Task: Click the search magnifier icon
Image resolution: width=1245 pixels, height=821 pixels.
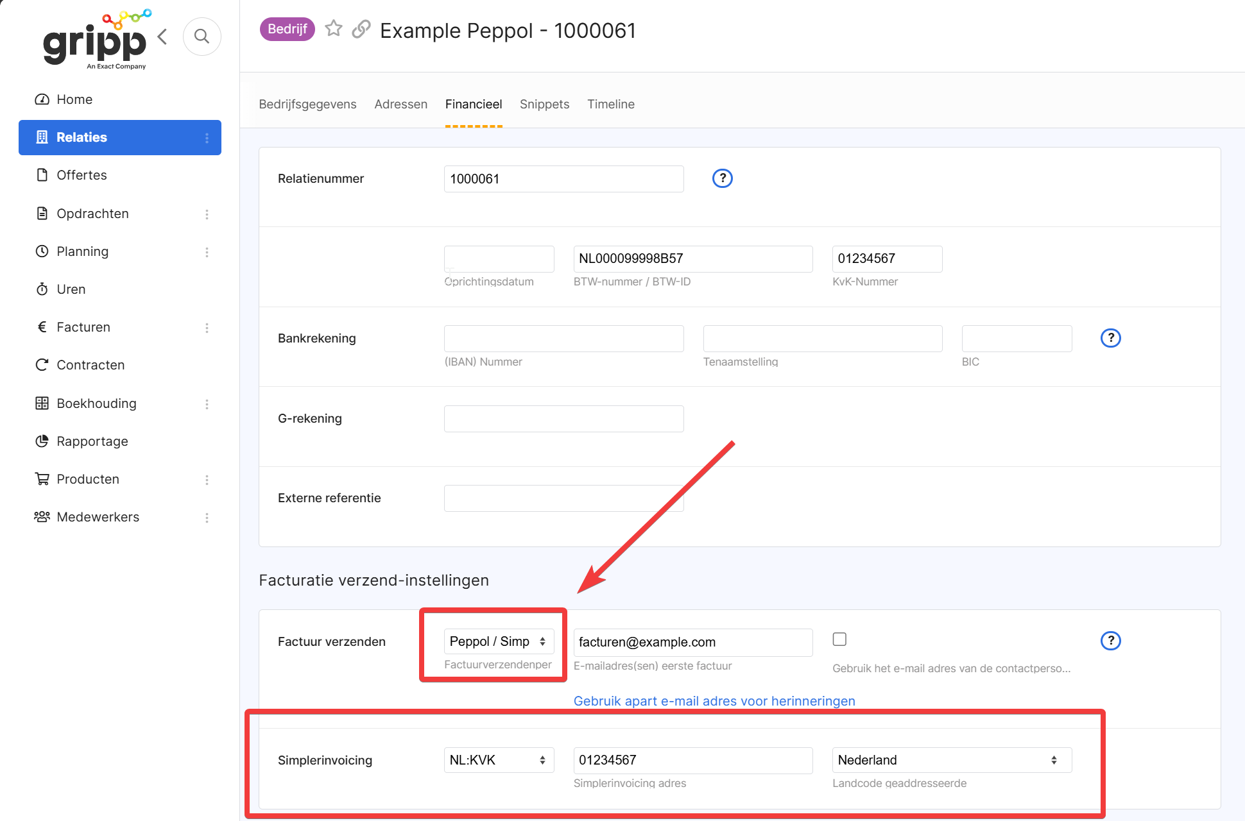Action: click(202, 37)
